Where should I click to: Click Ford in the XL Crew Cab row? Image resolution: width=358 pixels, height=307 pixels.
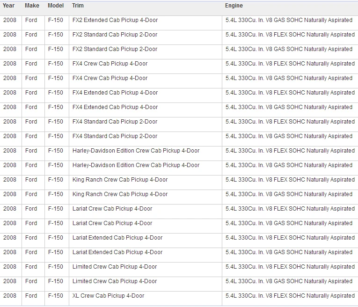click(31, 296)
